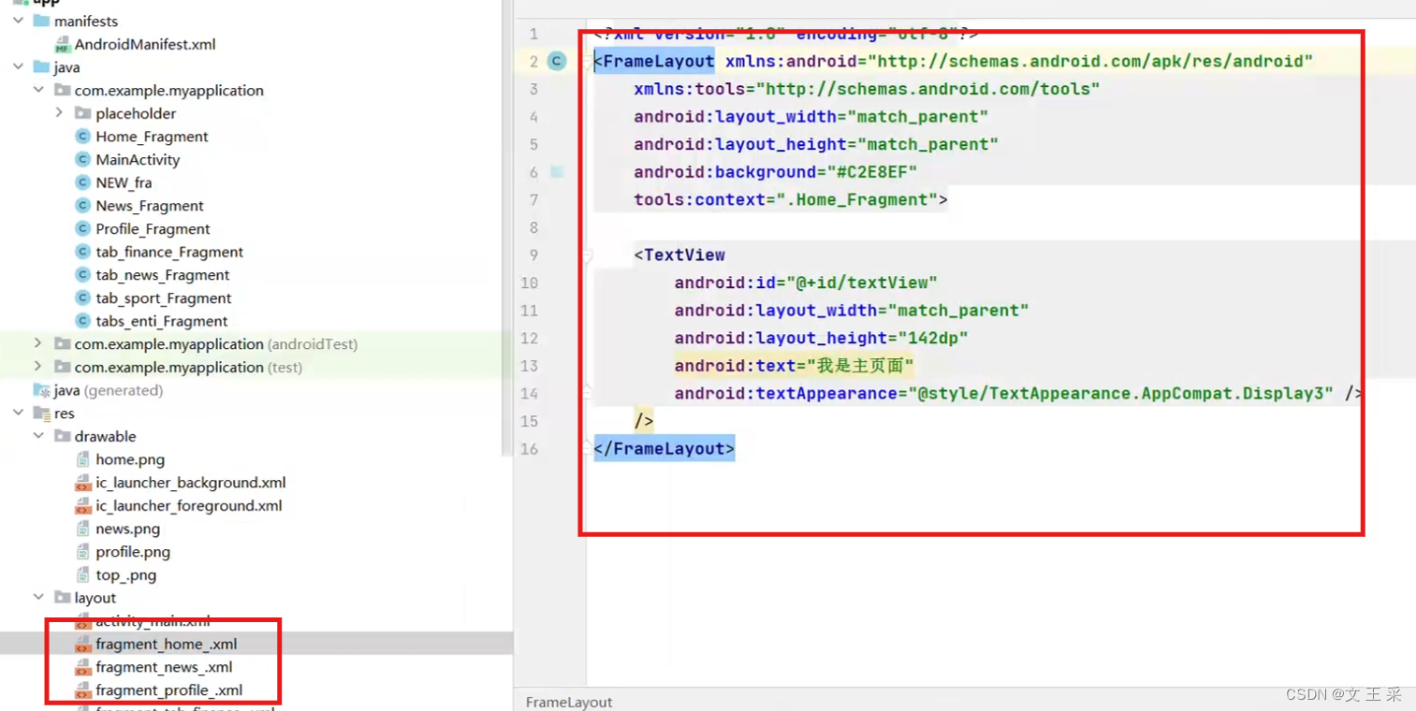Collapse the layout folder chevron
The width and height of the screenshot is (1416, 711).
(x=38, y=597)
